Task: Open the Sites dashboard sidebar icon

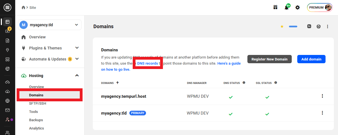Action: click(7, 22)
